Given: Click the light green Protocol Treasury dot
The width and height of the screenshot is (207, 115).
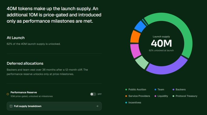Looking at the screenshot, I should [x=173, y=96].
